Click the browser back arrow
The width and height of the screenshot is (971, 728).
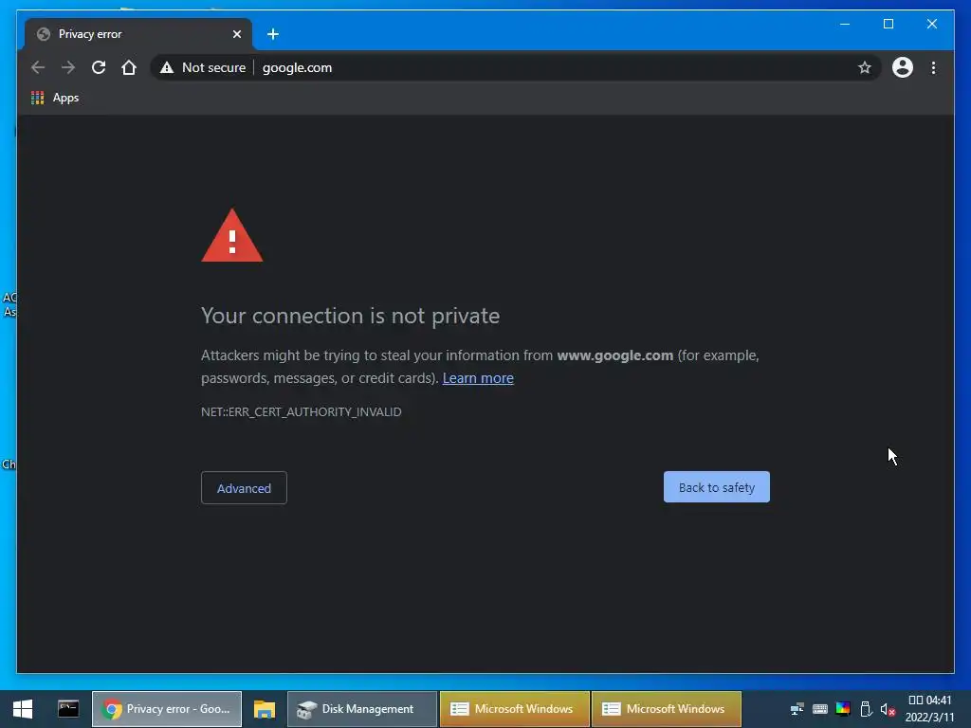tap(38, 67)
